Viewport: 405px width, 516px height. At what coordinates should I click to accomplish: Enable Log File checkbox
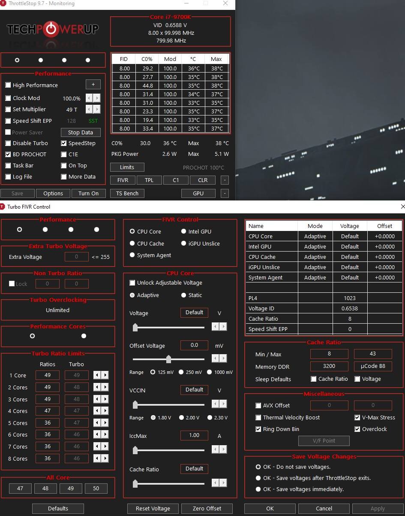click(8, 176)
